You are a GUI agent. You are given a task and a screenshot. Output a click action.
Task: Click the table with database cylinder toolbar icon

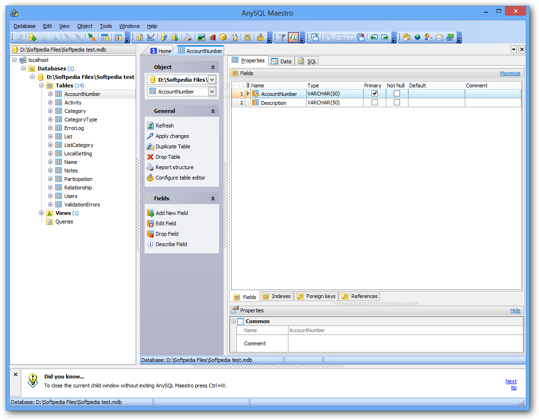(x=105, y=37)
